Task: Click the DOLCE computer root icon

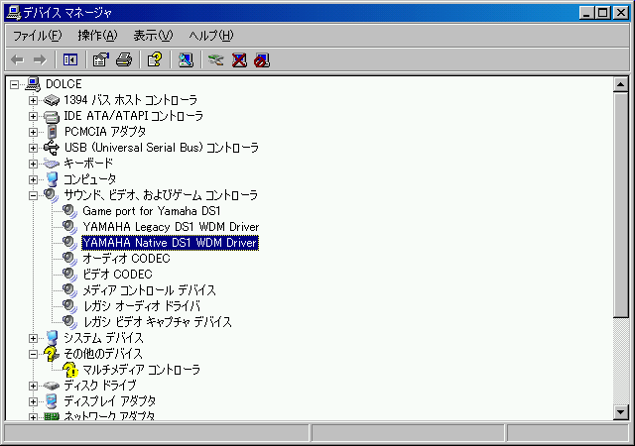Action: click(33, 84)
